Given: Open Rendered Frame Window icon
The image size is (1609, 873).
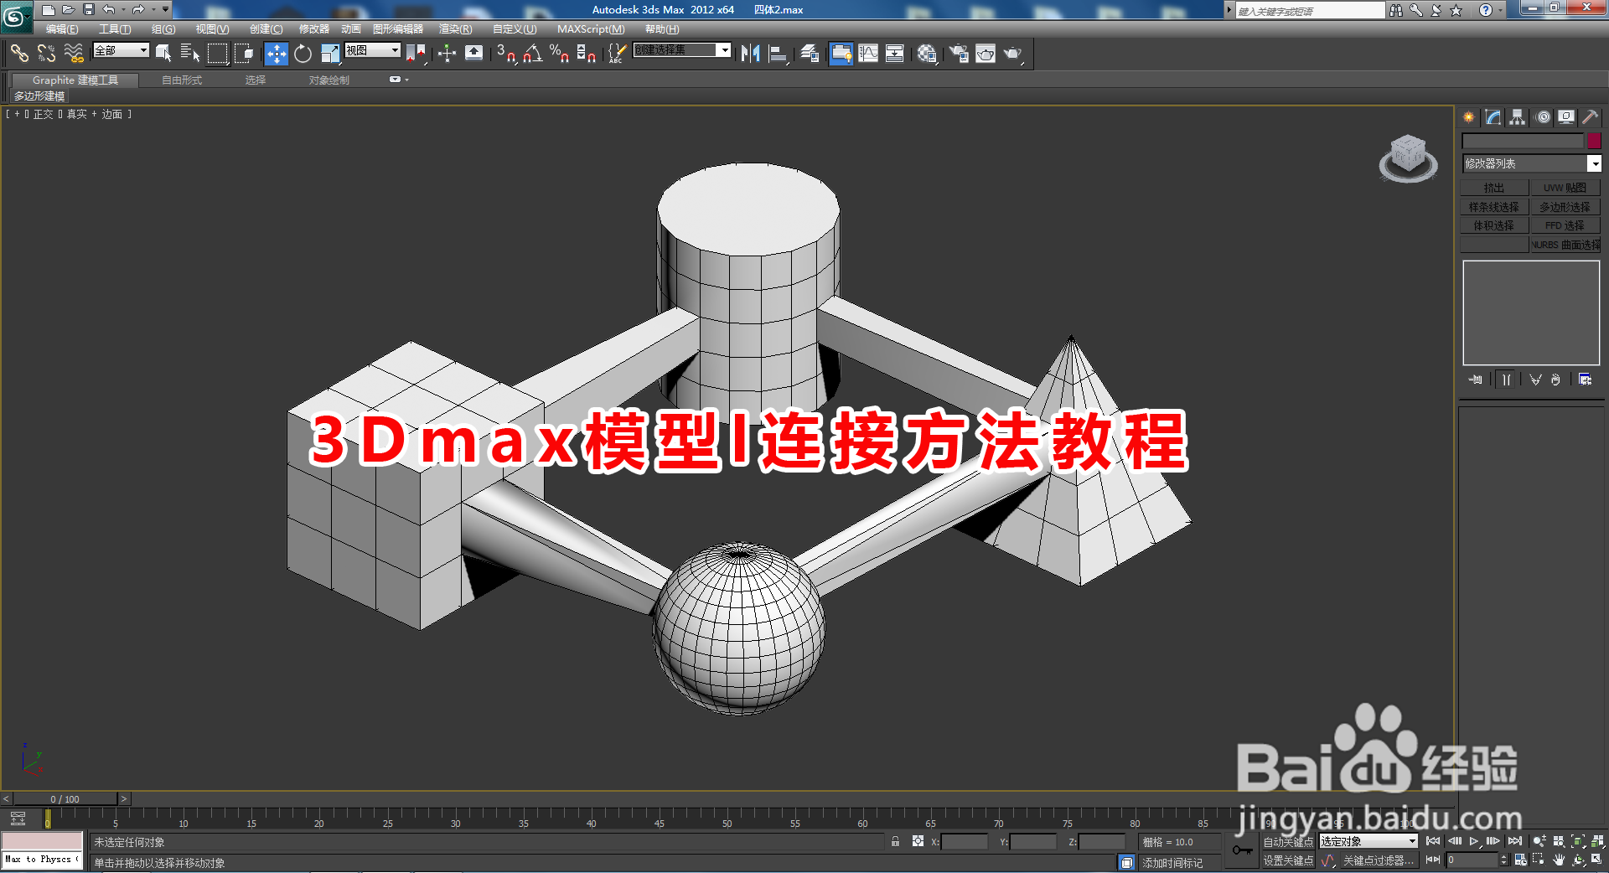Looking at the screenshot, I should [x=986, y=54].
